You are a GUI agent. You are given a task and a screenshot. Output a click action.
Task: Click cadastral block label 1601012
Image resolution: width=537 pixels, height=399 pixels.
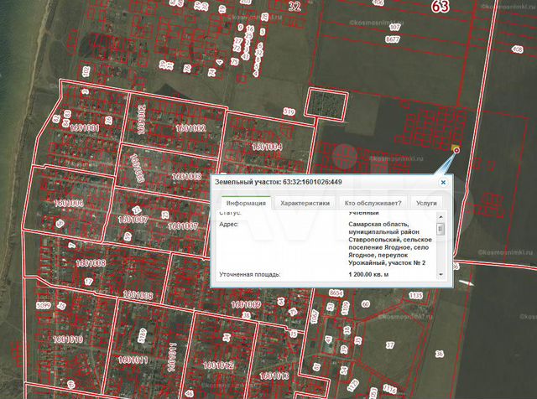tap(218, 365)
